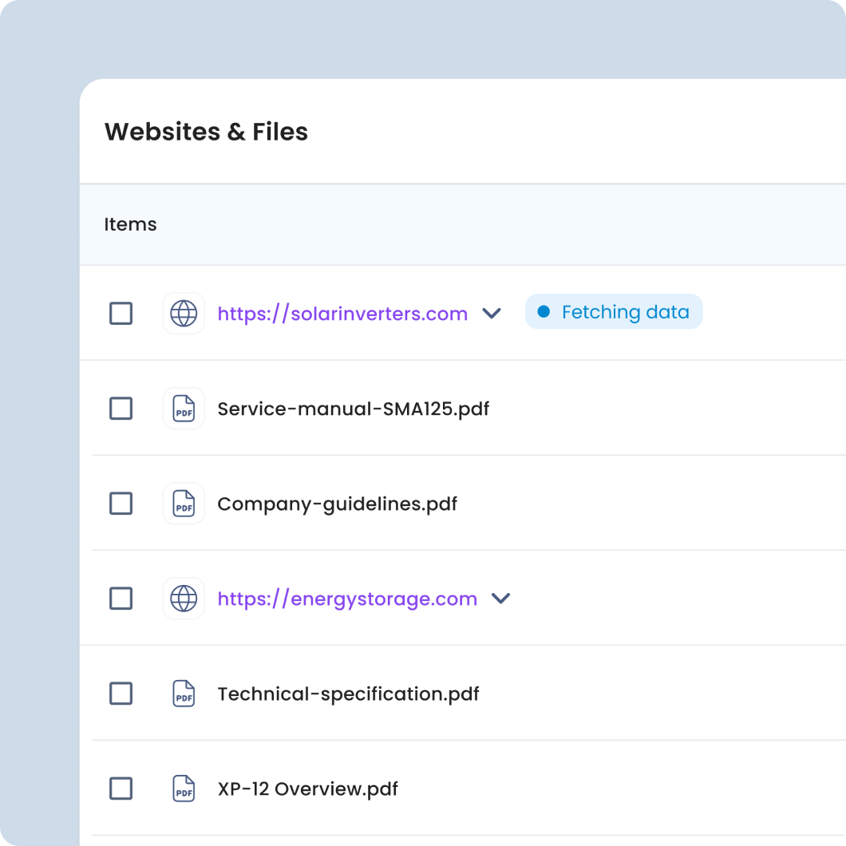Viewport: 846px width, 846px height.
Task: Click the PDF icon for Service-manual-SMA125.pdf
Action: [x=184, y=409]
